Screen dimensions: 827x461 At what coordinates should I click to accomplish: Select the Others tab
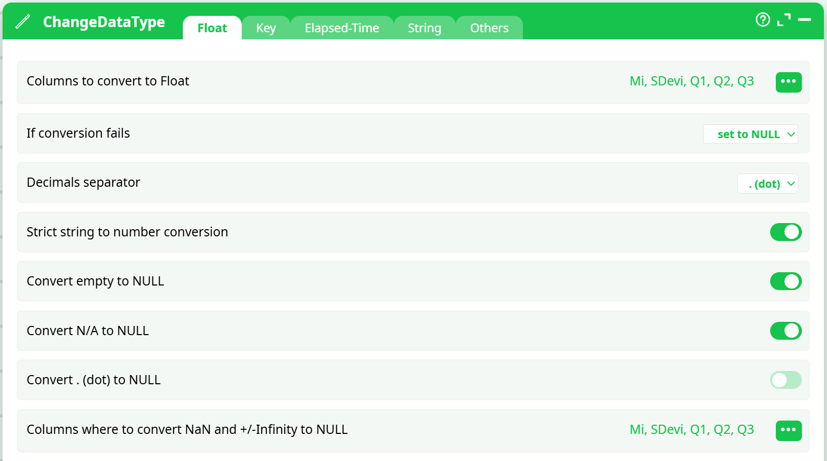click(489, 28)
